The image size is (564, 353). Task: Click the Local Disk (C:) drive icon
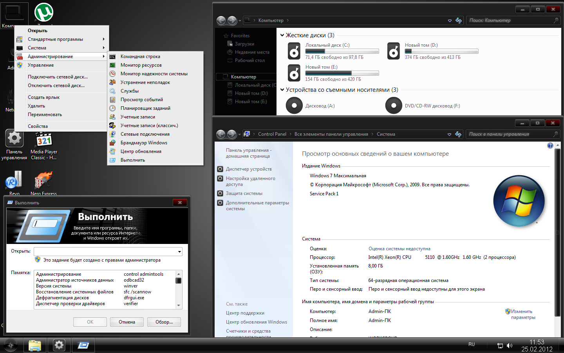(x=294, y=51)
